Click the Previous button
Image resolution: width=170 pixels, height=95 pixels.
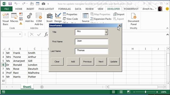(x=87, y=61)
